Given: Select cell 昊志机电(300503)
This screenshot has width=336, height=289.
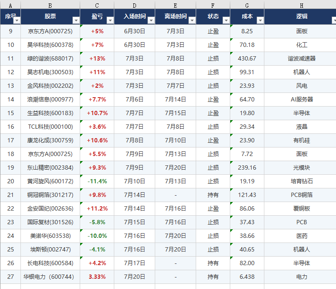Looking at the screenshot, I should (x=50, y=72).
